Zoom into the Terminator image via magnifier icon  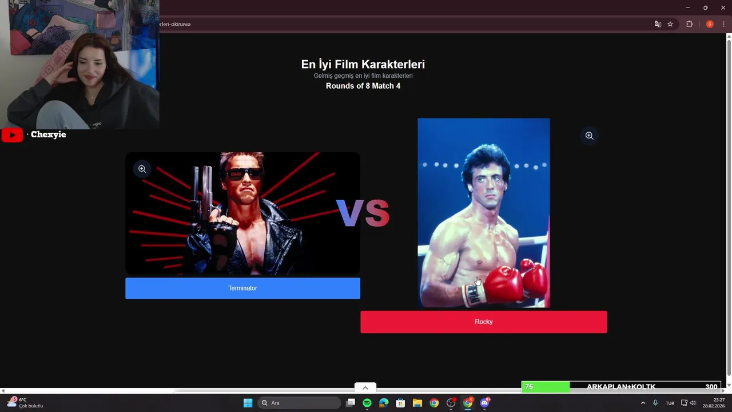(x=142, y=169)
